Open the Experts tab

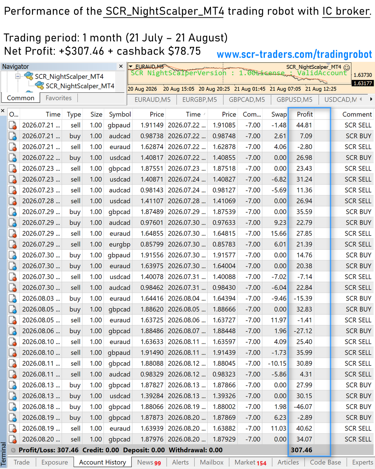click(362, 462)
